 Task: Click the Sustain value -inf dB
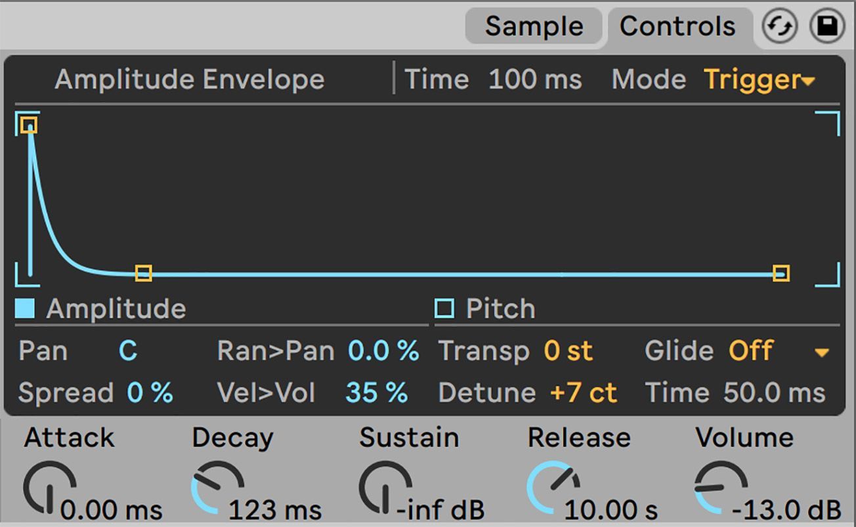pyautogui.click(x=440, y=509)
